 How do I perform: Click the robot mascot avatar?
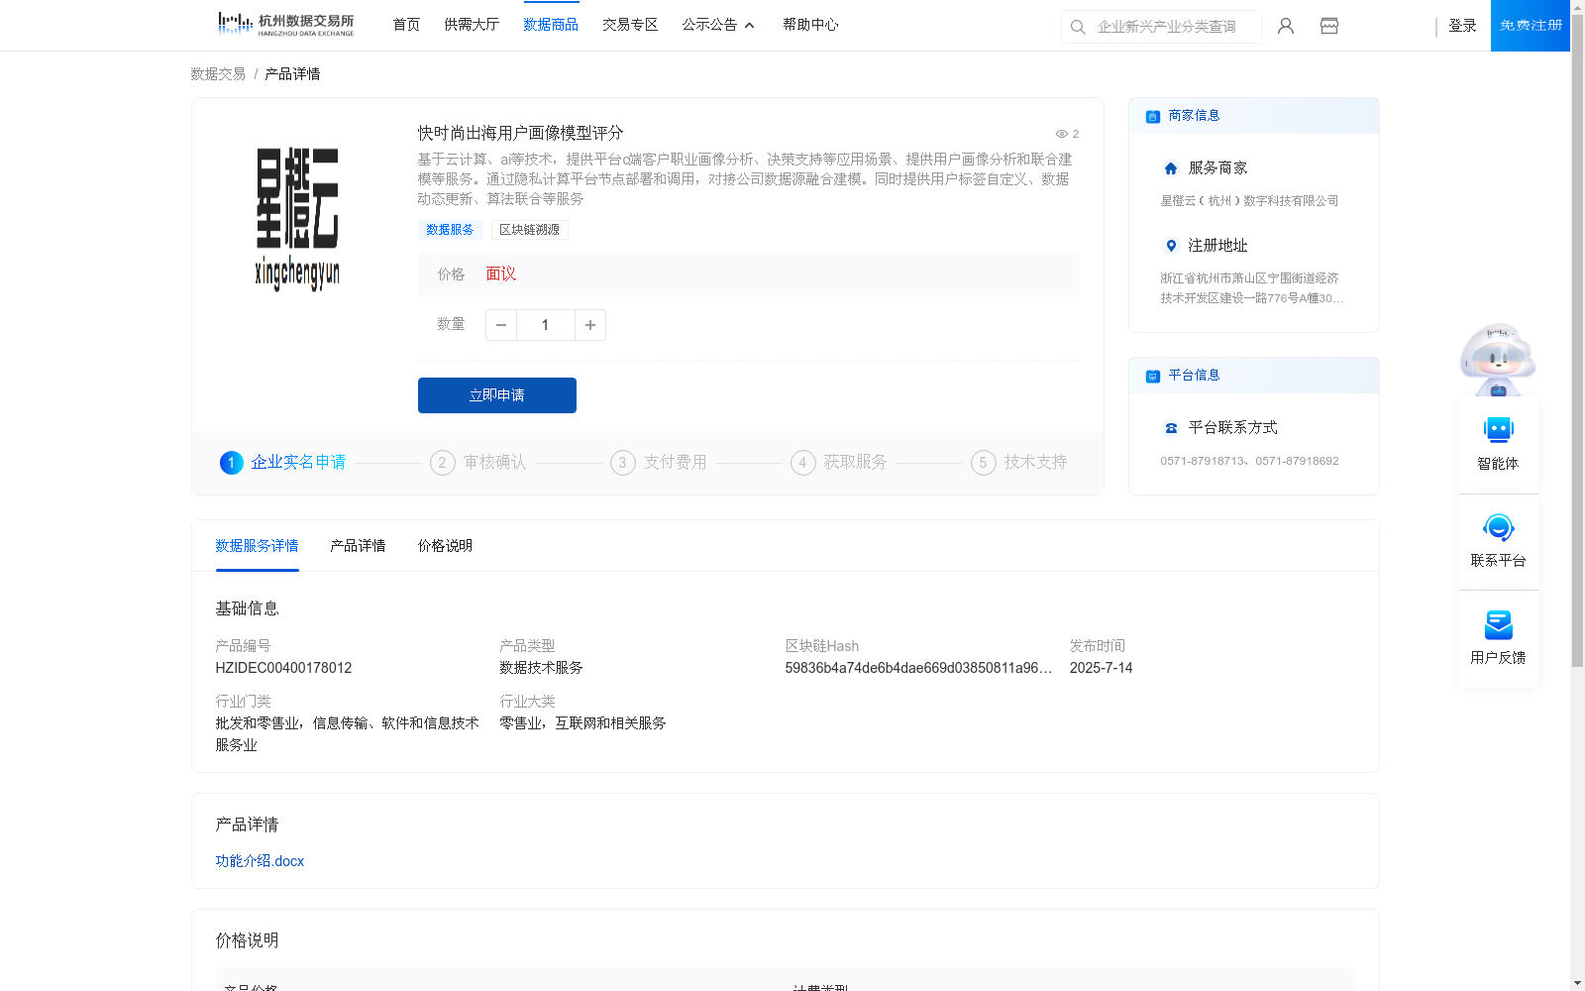point(1498,359)
